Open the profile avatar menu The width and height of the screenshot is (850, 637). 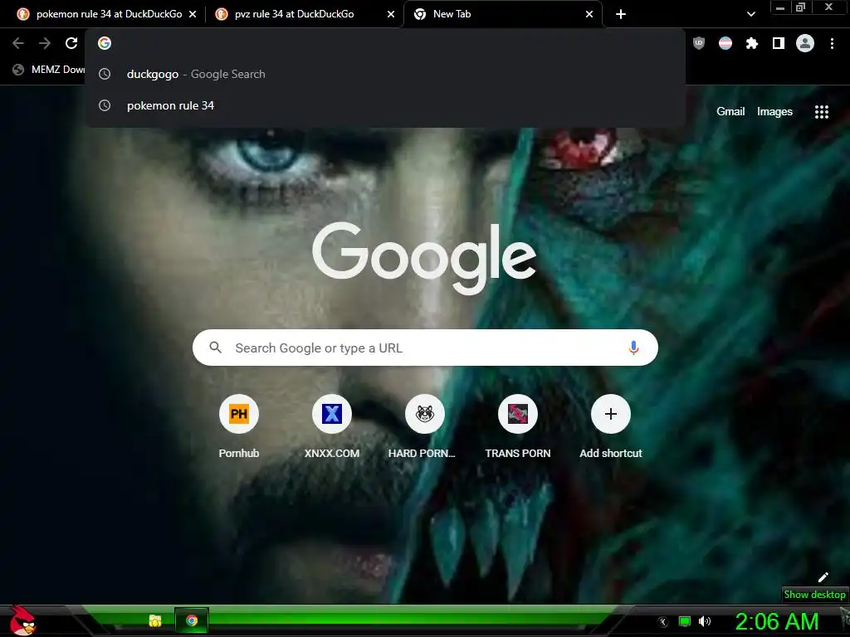point(805,43)
